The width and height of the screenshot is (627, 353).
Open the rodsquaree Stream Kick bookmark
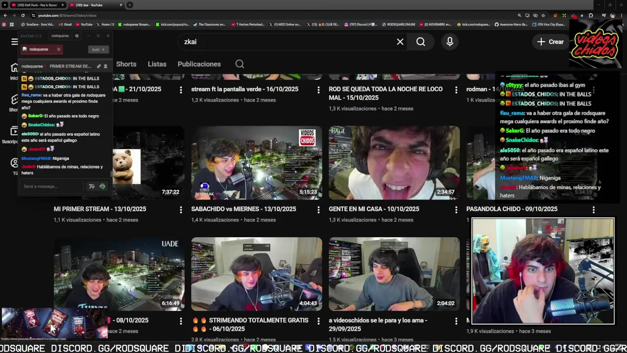134,24
